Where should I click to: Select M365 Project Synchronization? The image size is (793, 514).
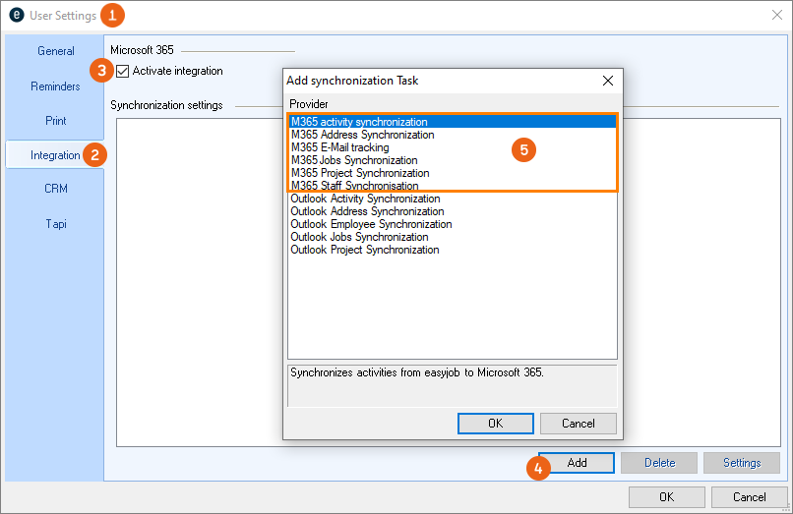tap(360, 173)
